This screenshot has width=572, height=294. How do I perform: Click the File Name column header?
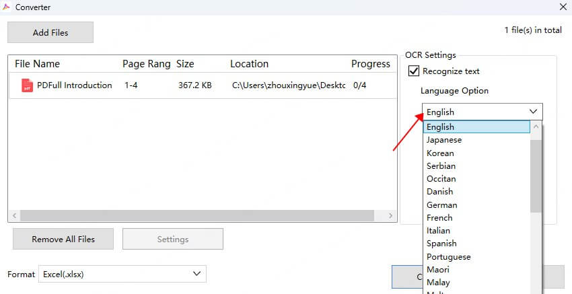pos(38,64)
